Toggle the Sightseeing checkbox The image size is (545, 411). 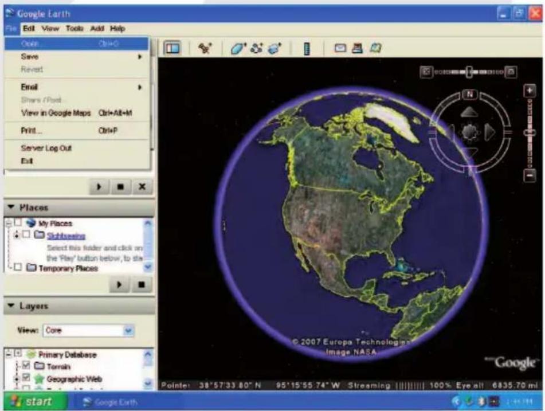tap(26, 234)
